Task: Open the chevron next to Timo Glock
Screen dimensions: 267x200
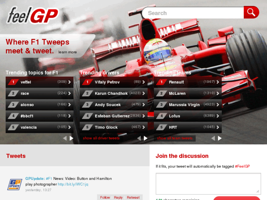Action: tap(144, 127)
